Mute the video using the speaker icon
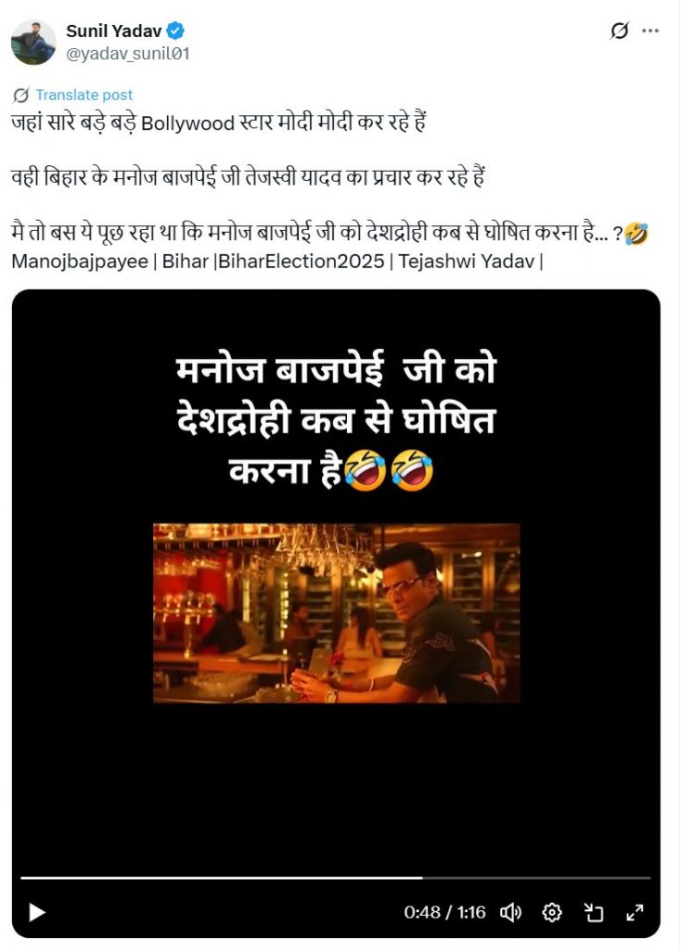Viewport: 681px width, 950px height. pyautogui.click(x=510, y=912)
